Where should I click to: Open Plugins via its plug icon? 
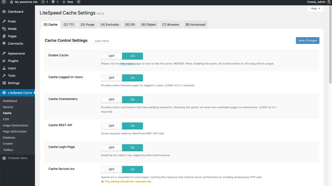[x=5, y=60]
